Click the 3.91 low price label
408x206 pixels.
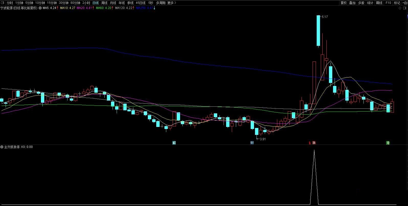click(263, 139)
